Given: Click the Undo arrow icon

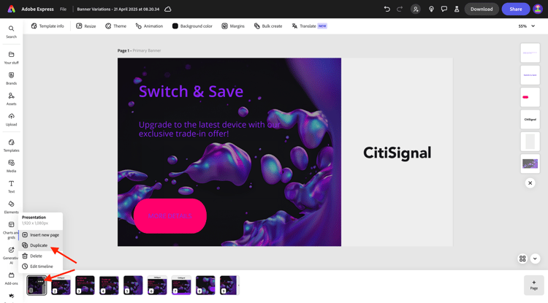Looking at the screenshot, I should click(387, 9).
